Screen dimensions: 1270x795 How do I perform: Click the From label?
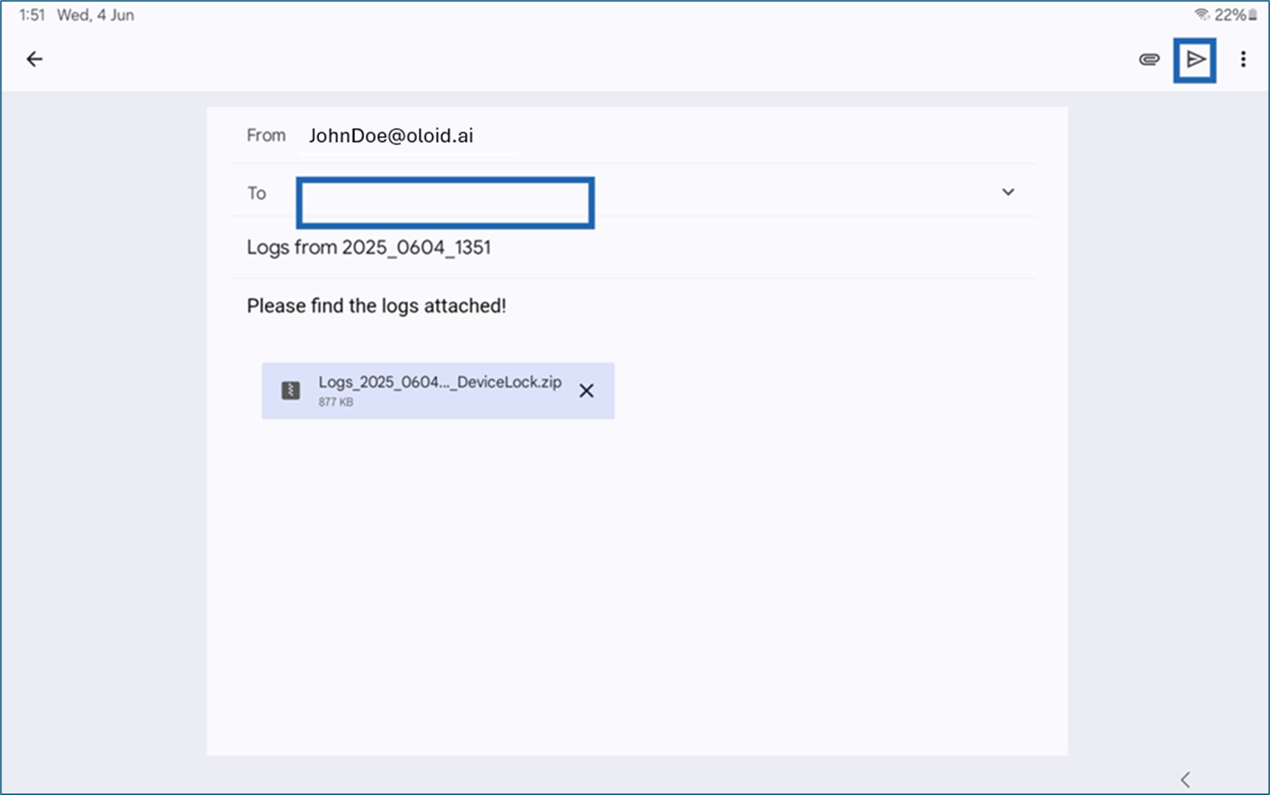click(266, 135)
